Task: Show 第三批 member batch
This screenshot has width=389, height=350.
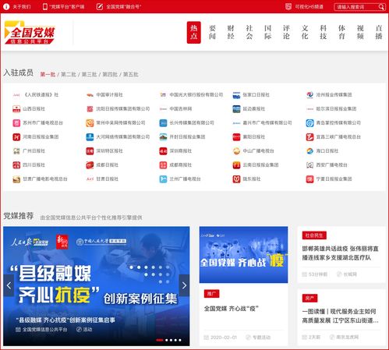Action: pyautogui.click(x=89, y=75)
